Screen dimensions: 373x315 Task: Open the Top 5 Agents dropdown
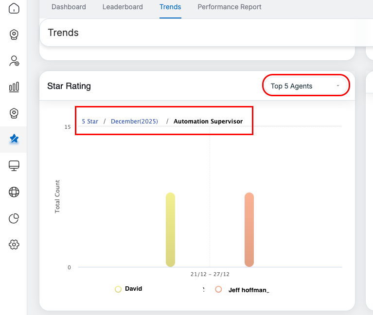coord(305,86)
